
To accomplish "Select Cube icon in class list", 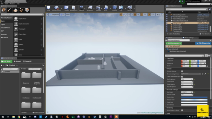I will tap(16, 39).
